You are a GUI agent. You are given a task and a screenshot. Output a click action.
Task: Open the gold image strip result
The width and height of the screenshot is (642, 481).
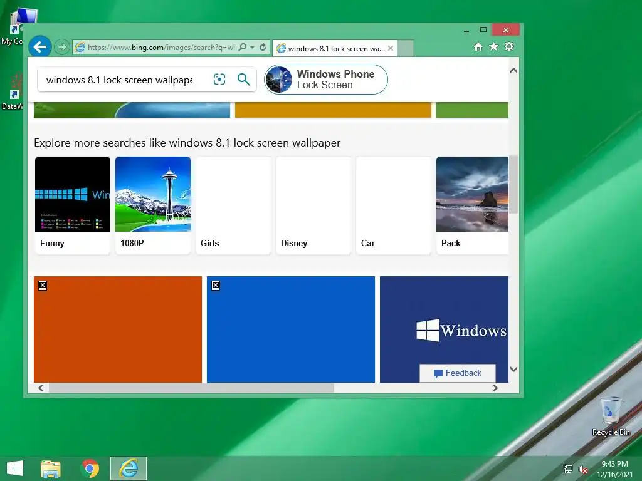coord(333,110)
